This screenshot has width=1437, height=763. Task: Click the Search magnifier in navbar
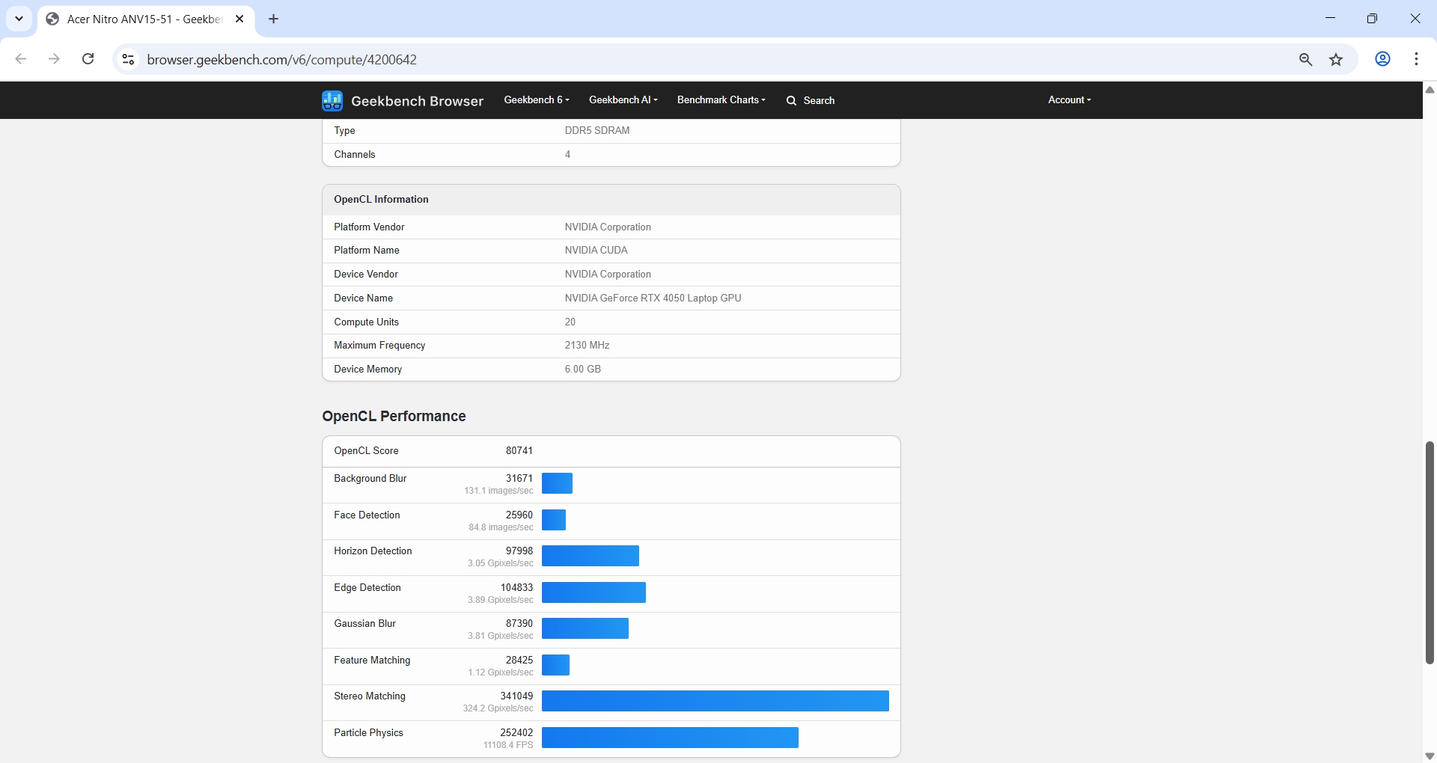(791, 100)
